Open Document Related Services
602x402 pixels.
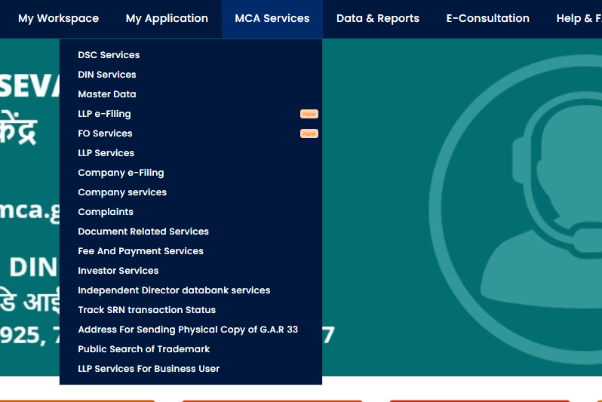coord(143,232)
